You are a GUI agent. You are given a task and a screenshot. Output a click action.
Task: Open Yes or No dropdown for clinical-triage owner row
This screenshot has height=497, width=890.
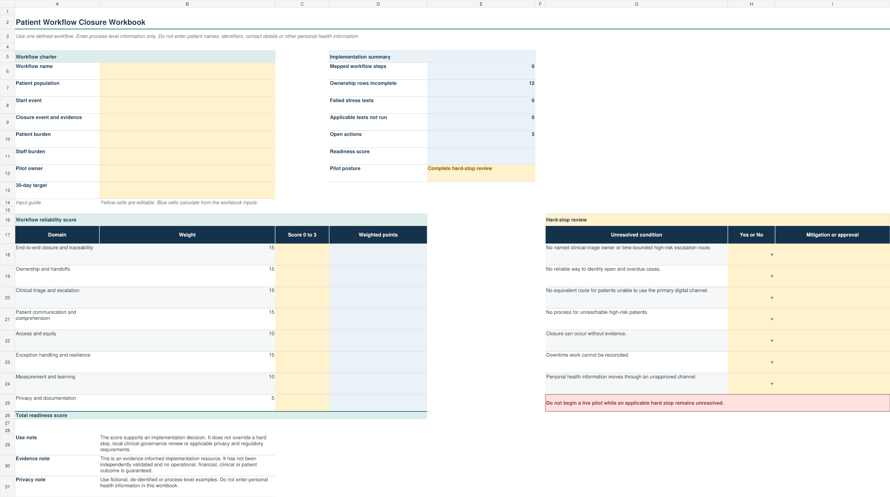(x=772, y=255)
